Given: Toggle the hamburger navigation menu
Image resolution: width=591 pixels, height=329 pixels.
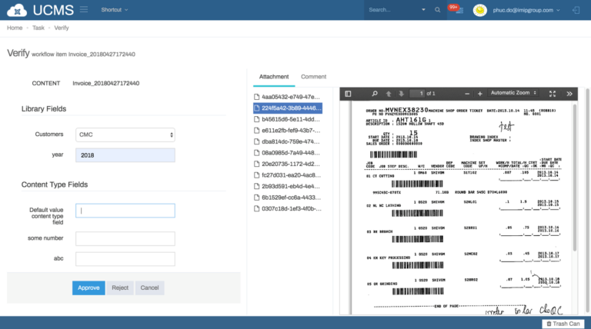Looking at the screenshot, I should click(x=83, y=10).
